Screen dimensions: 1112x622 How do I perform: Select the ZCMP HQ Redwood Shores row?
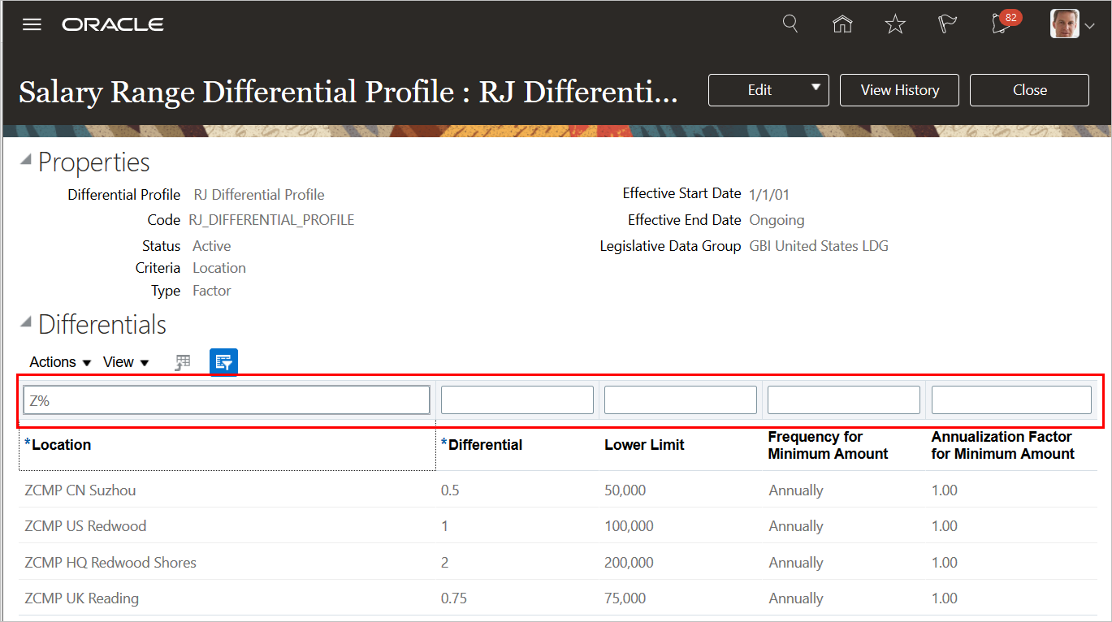point(110,562)
